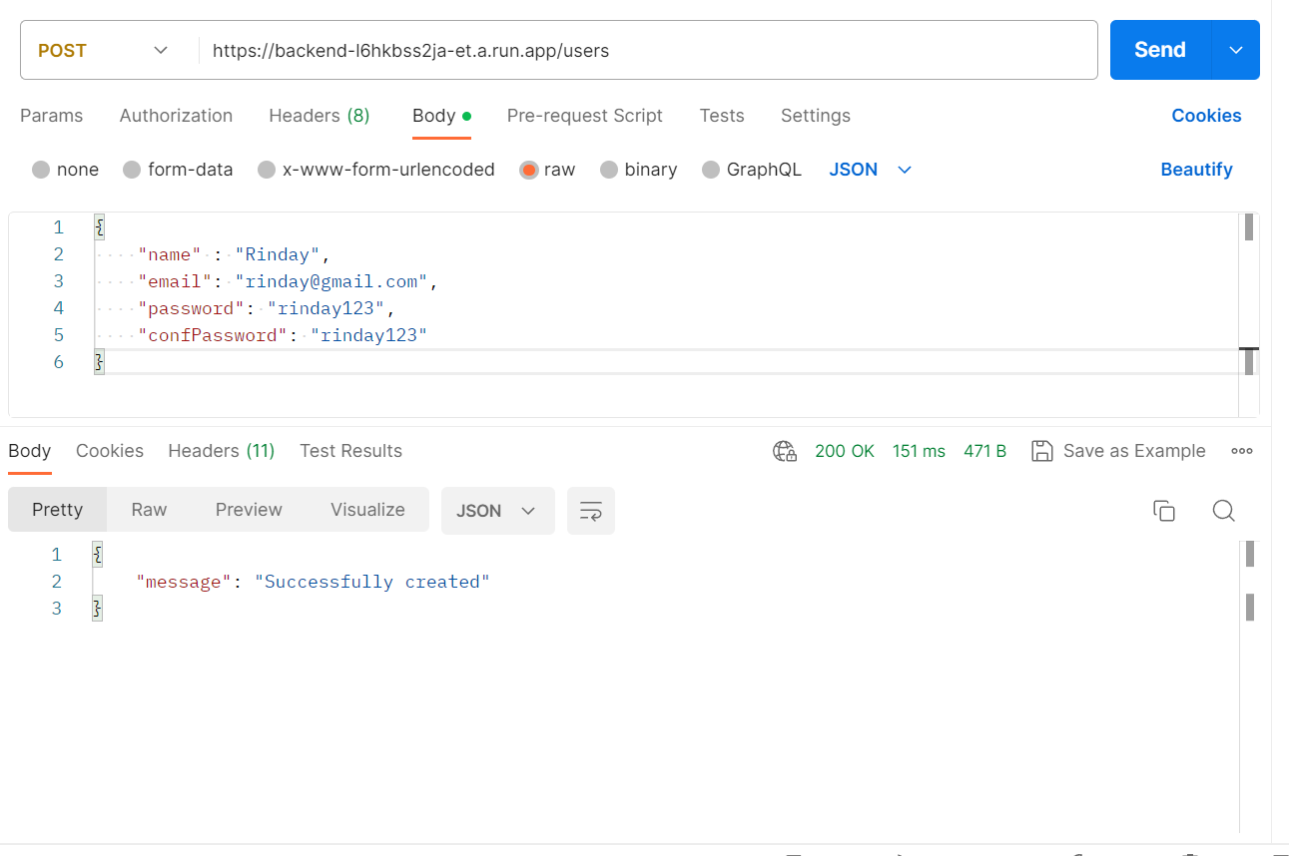Open the response more-actions ellipsis menu
Viewport: 1289px width, 856px height.
point(1241,450)
